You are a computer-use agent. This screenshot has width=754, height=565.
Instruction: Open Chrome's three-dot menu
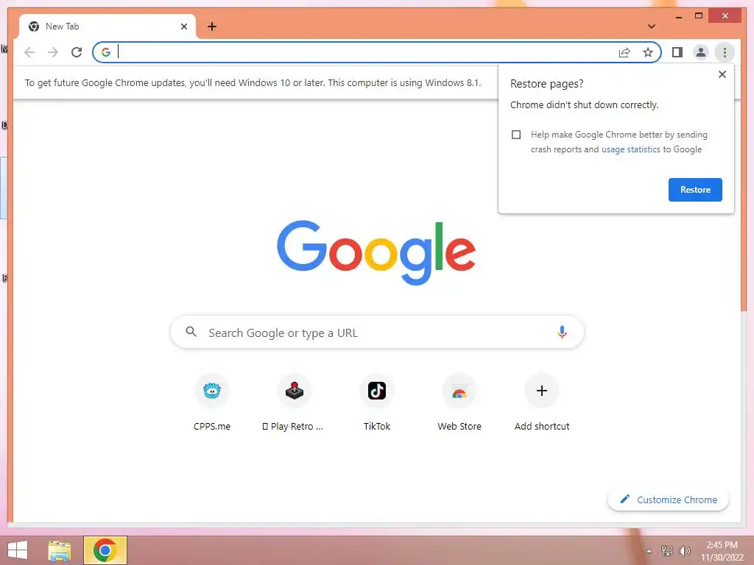tap(725, 52)
